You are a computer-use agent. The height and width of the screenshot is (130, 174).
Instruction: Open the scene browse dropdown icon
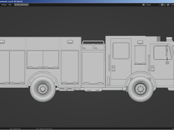point(144,5)
